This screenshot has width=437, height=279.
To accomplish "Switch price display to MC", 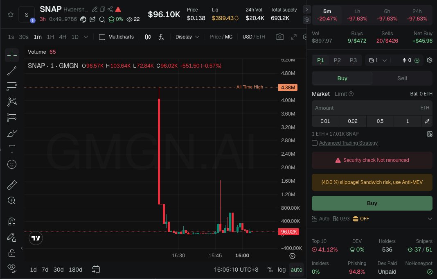I will click(229, 37).
